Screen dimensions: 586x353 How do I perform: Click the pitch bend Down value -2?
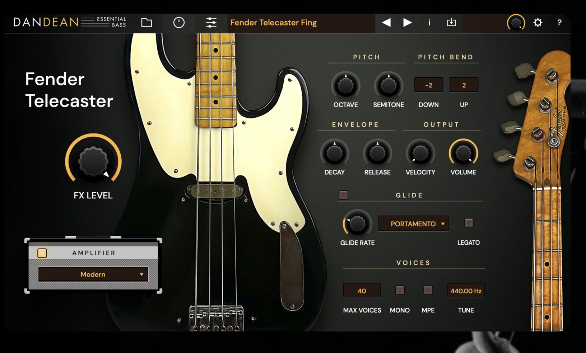[x=429, y=85]
